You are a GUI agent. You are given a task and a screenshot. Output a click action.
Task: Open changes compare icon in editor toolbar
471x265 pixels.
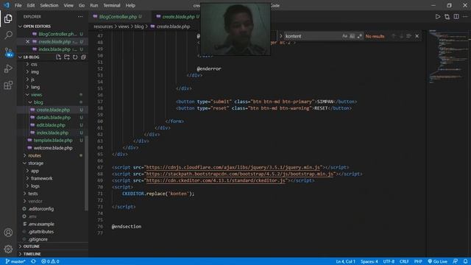(447, 17)
